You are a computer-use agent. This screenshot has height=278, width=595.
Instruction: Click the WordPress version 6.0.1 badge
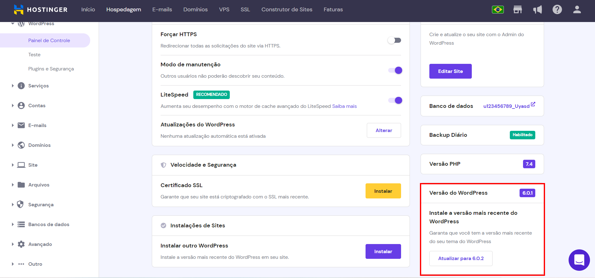tap(527, 193)
